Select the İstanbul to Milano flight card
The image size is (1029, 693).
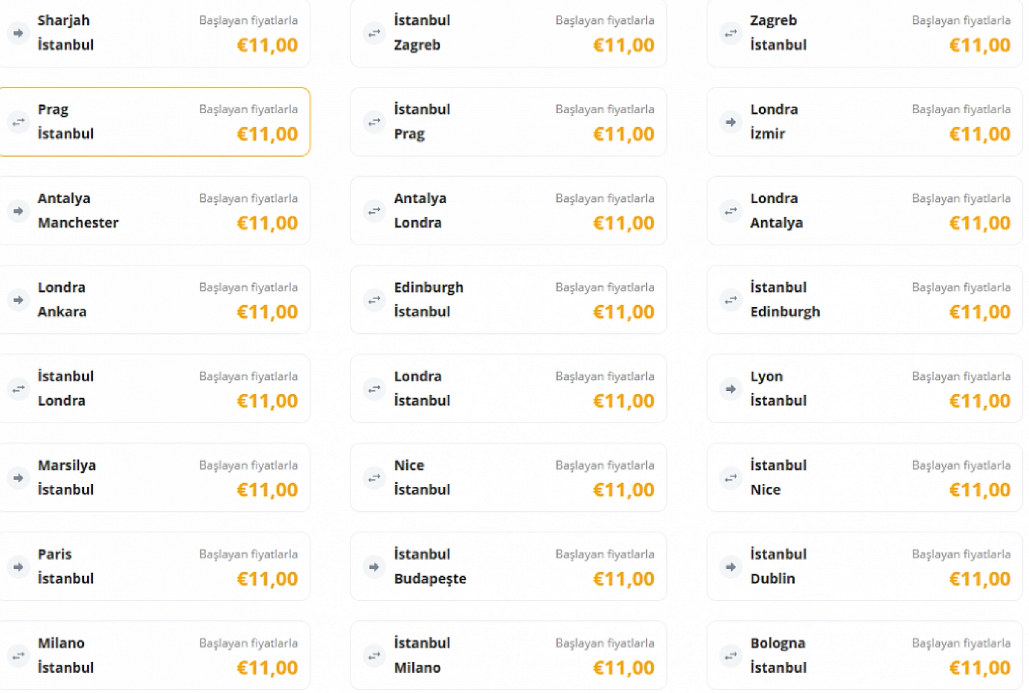tap(508, 655)
